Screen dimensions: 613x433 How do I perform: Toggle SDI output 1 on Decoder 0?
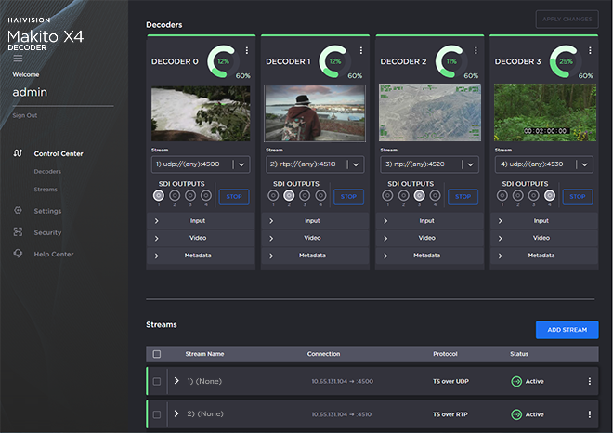(159, 196)
